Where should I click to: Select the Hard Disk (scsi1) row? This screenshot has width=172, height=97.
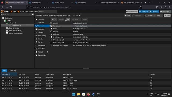(x=111, y=43)
